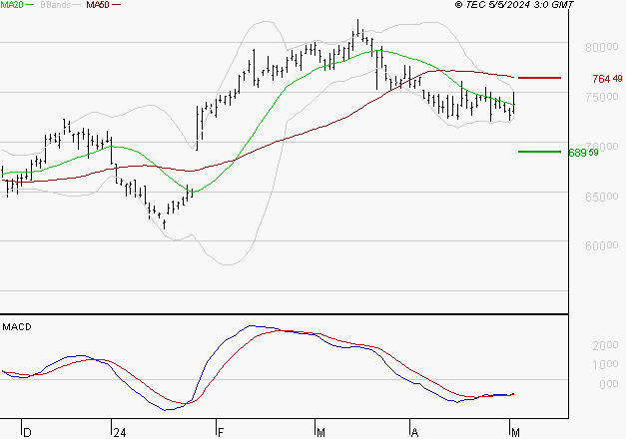Click the 6500 price axis label

pyautogui.click(x=602, y=197)
